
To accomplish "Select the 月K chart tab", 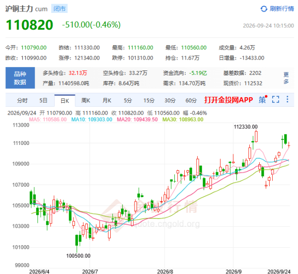I will (107, 100).
